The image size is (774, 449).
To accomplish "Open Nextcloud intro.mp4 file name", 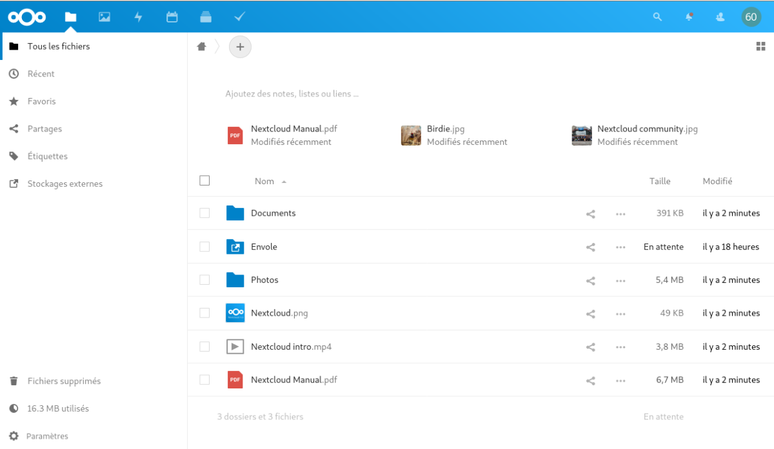I will pyautogui.click(x=291, y=347).
